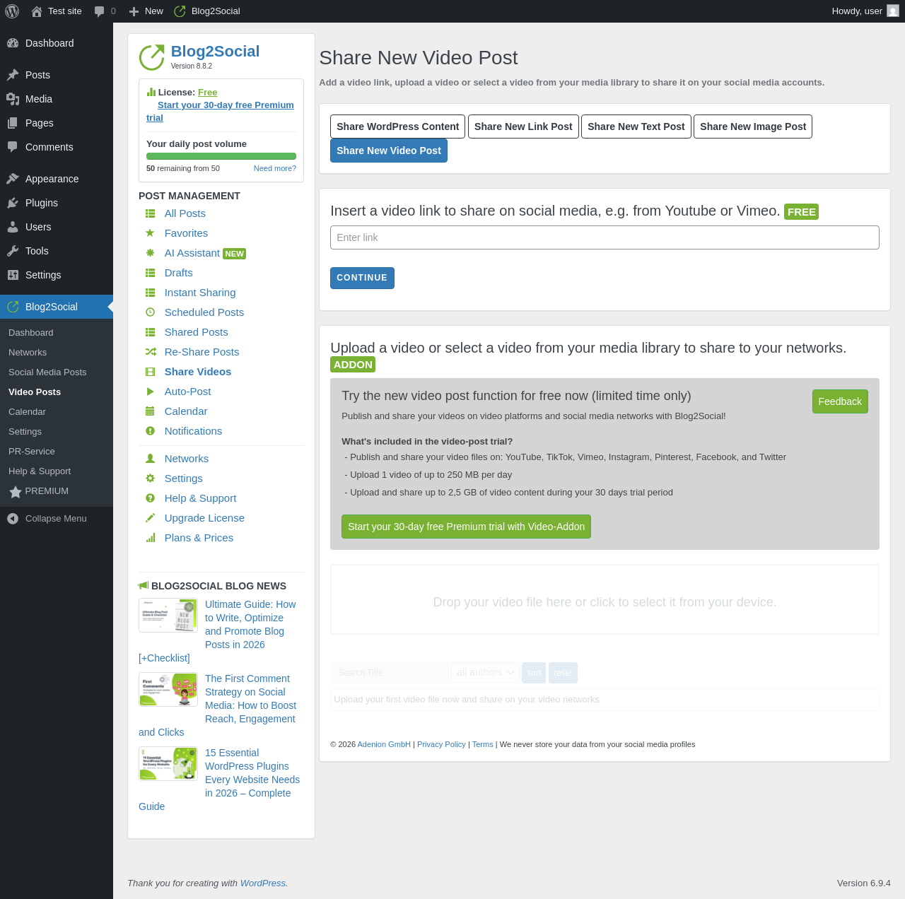Image resolution: width=905 pixels, height=899 pixels.
Task: Click the WordPress link in footer
Action: [x=263, y=883]
